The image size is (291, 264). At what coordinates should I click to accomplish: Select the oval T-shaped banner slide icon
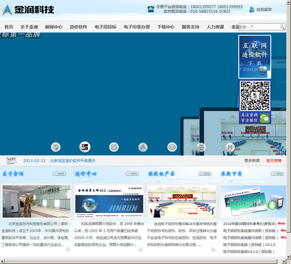coord(172,147)
